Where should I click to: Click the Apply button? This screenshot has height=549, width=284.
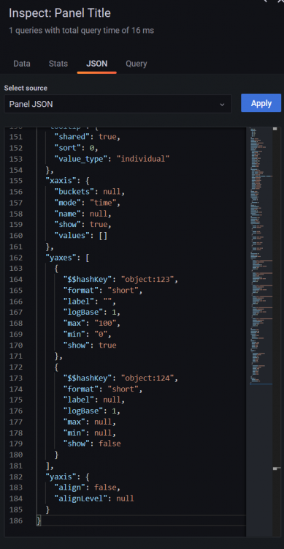(x=261, y=103)
